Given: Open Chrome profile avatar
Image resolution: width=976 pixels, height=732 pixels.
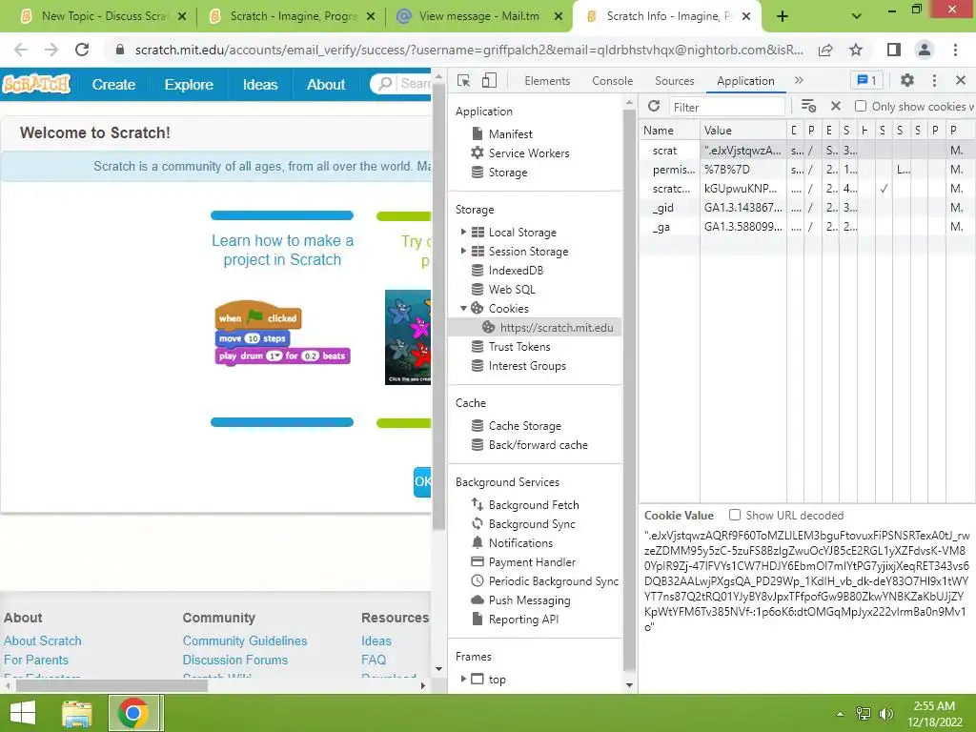Looking at the screenshot, I should point(925,50).
